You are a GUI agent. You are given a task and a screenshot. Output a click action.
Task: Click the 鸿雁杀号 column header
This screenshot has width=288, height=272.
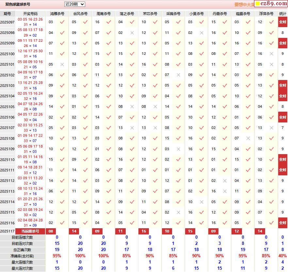(57, 14)
